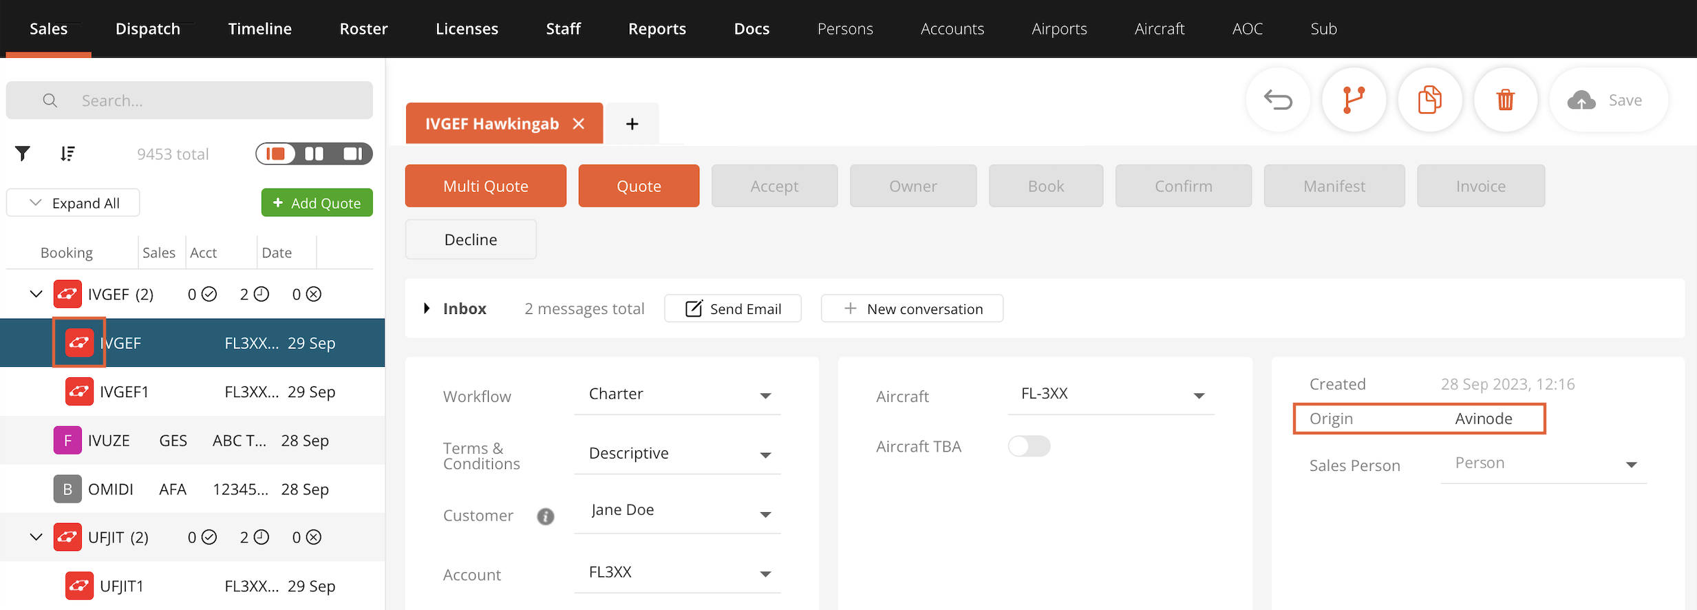
Task: Collapse the IVGEF (2) group chevron
Action: (36, 294)
